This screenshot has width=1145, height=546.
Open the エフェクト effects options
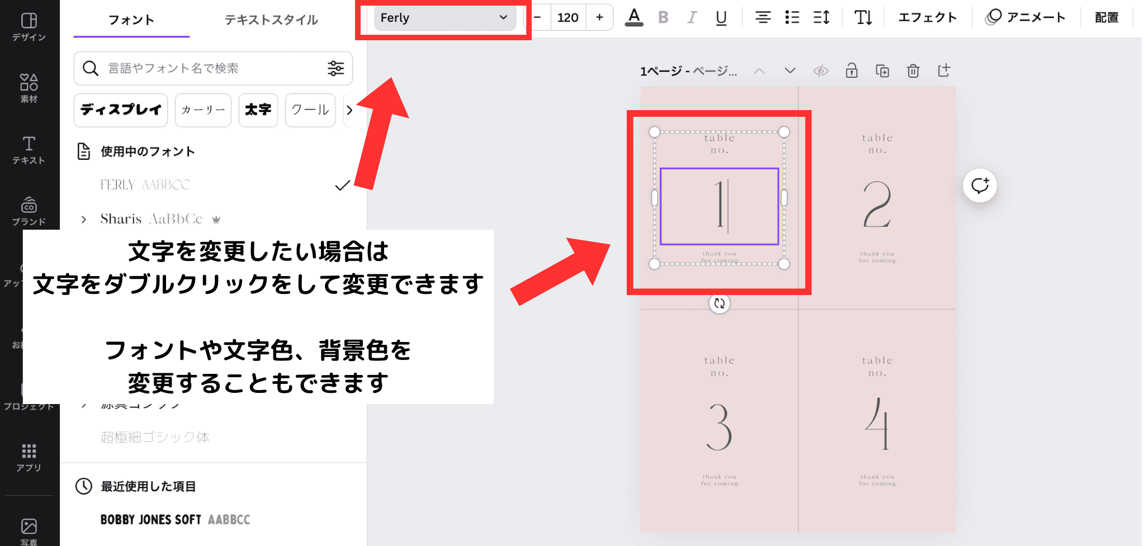(x=927, y=18)
